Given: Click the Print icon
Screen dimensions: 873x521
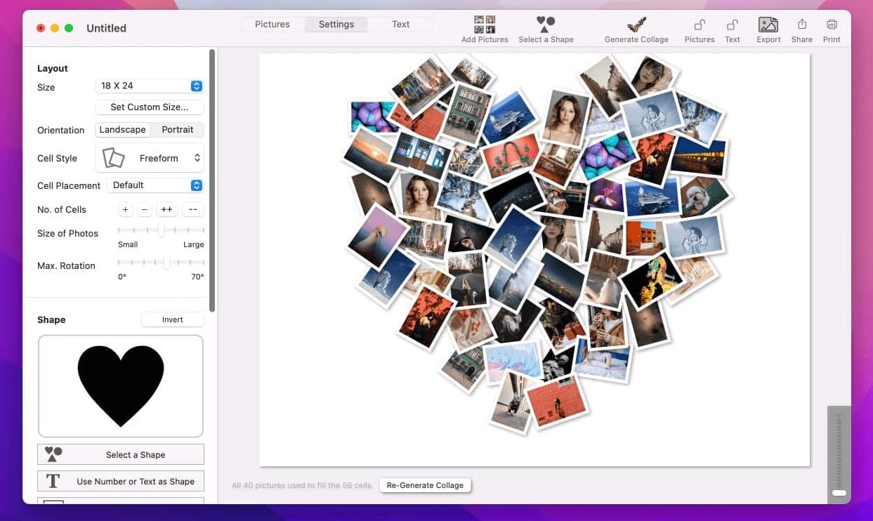Looking at the screenshot, I should click(832, 25).
